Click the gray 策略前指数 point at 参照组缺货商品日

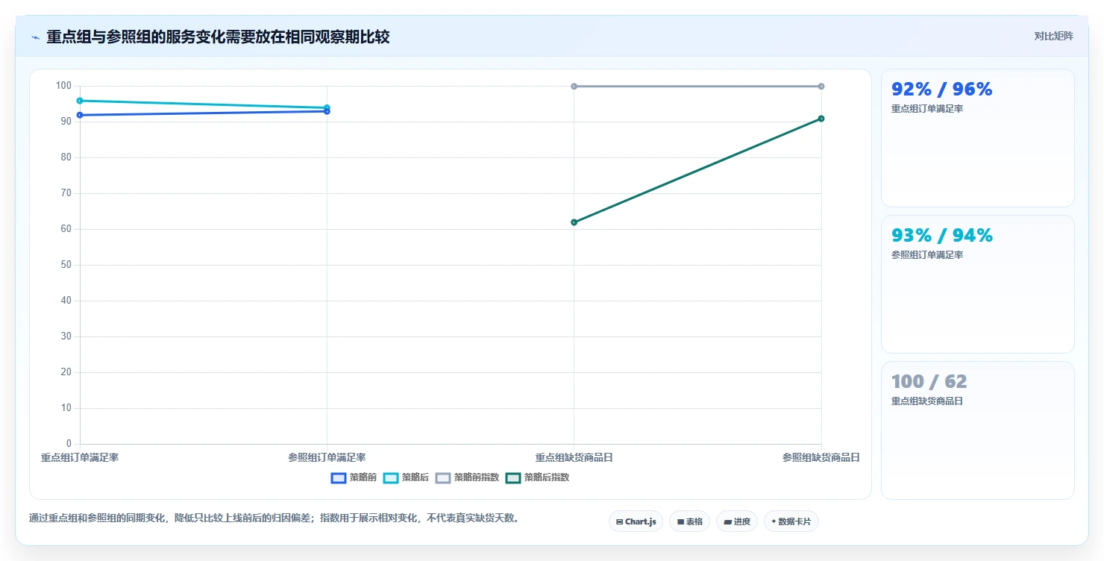click(x=821, y=87)
